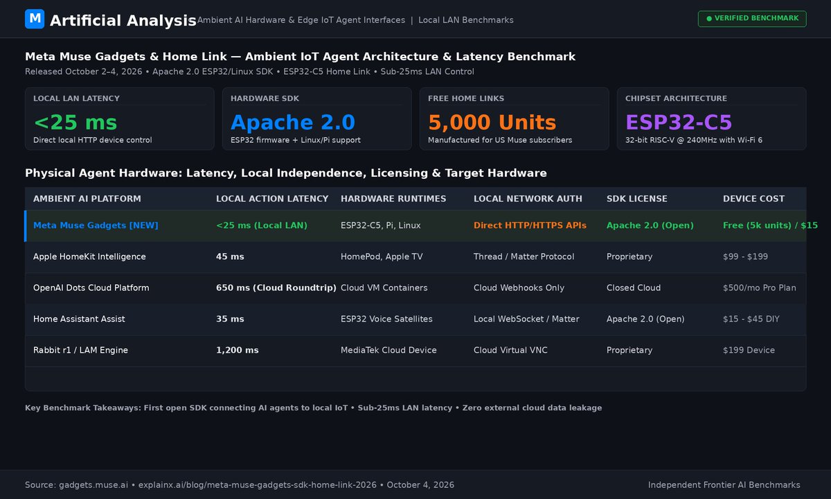Click the blue M logo icon
The height and width of the screenshot is (499, 831).
tap(35, 19)
